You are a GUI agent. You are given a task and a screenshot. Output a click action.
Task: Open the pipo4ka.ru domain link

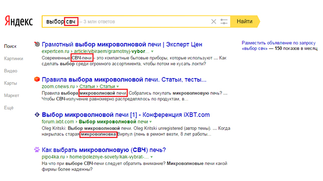(x=53, y=157)
